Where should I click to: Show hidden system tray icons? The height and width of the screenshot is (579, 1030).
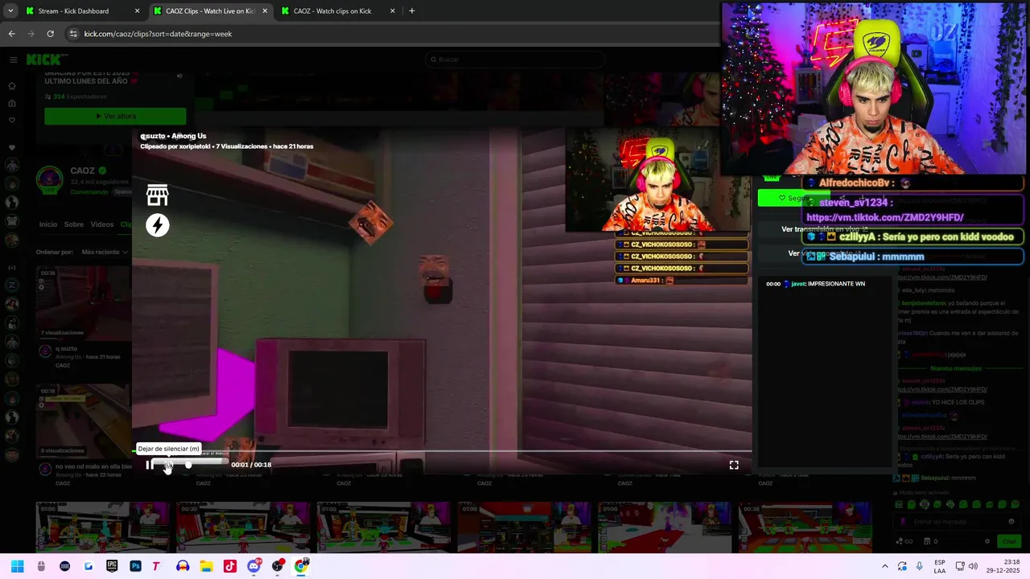tap(885, 566)
